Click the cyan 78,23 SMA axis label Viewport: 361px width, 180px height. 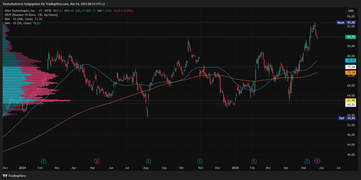[x=351, y=60]
